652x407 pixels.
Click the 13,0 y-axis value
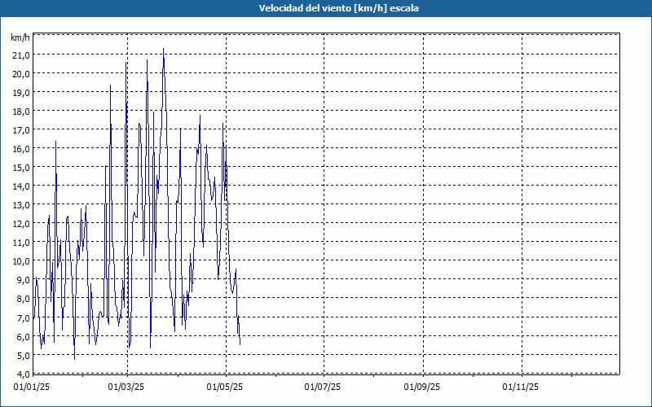(22, 205)
